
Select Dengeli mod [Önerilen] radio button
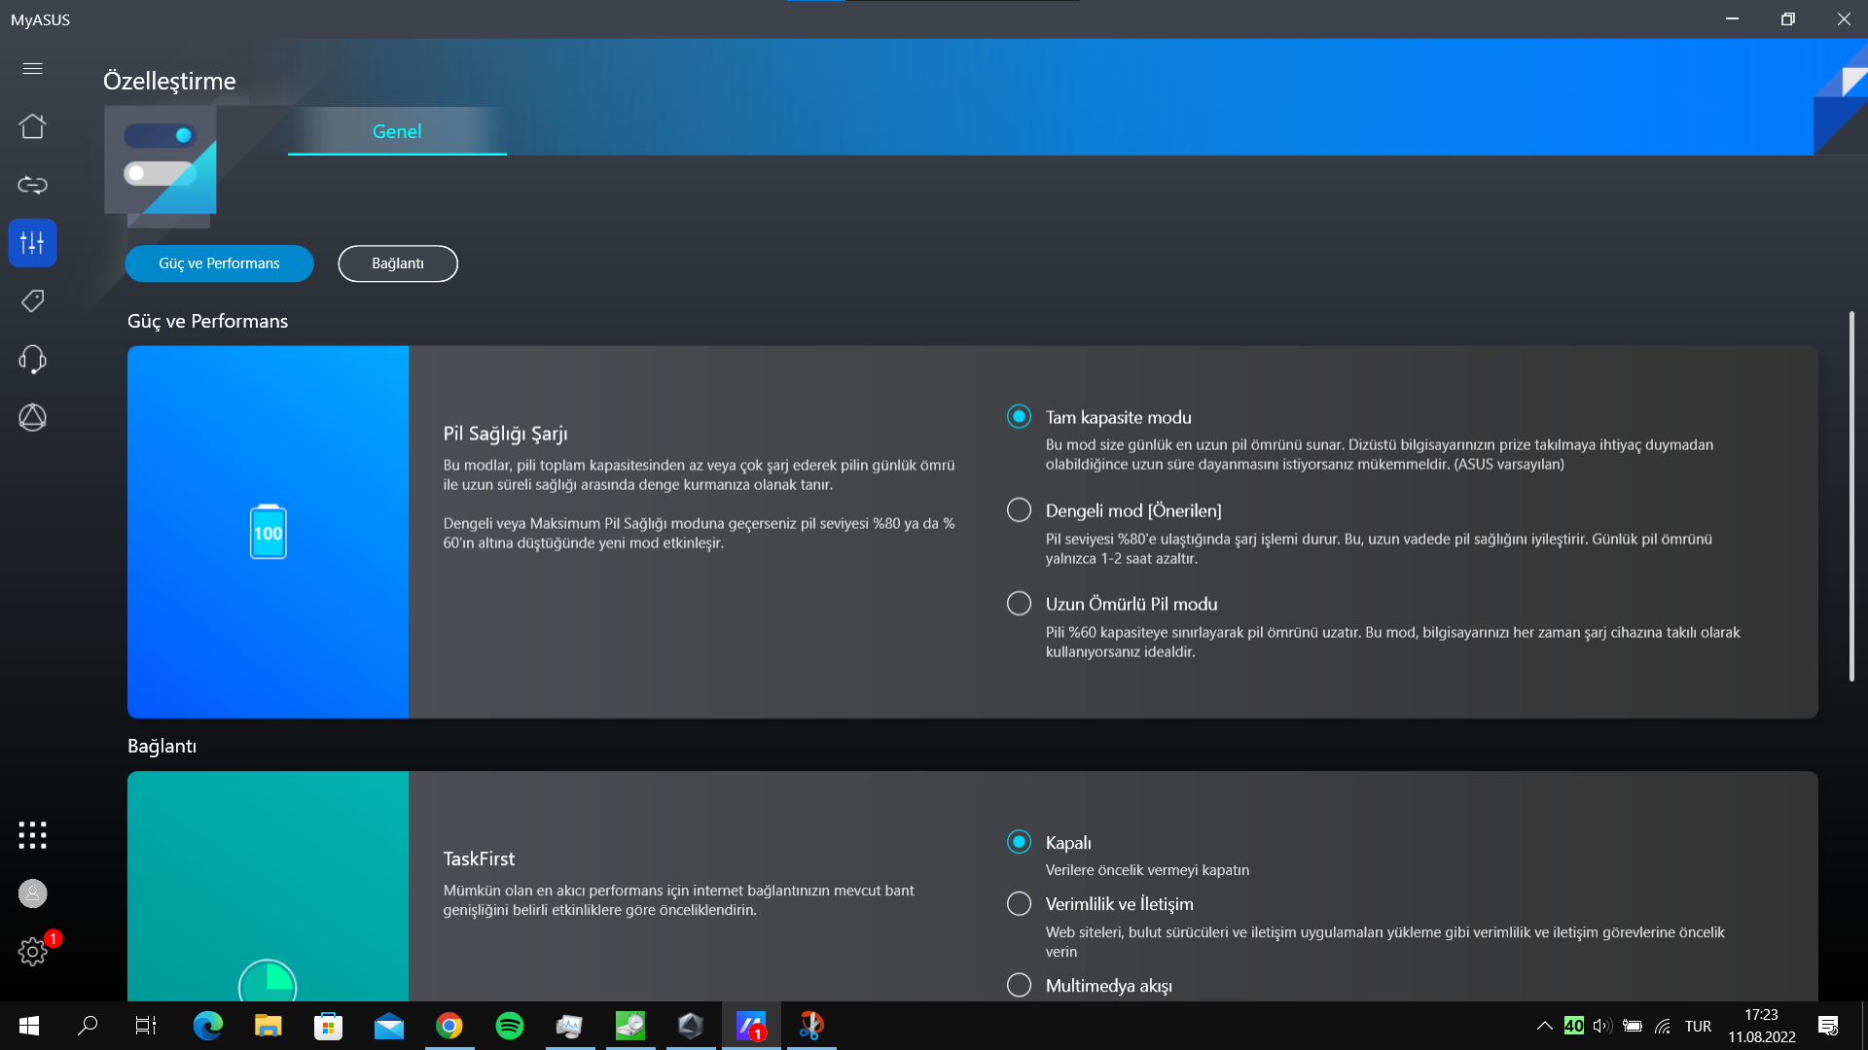click(1019, 510)
